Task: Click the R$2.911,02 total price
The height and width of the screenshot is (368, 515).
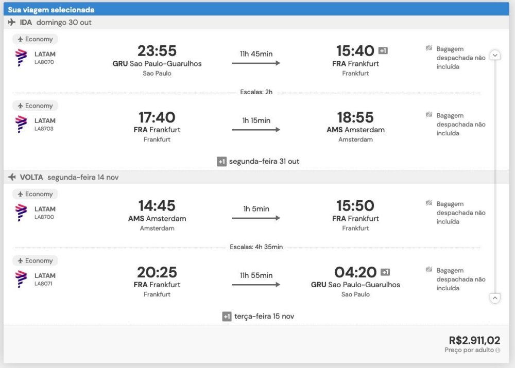Action: pos(474,340)
